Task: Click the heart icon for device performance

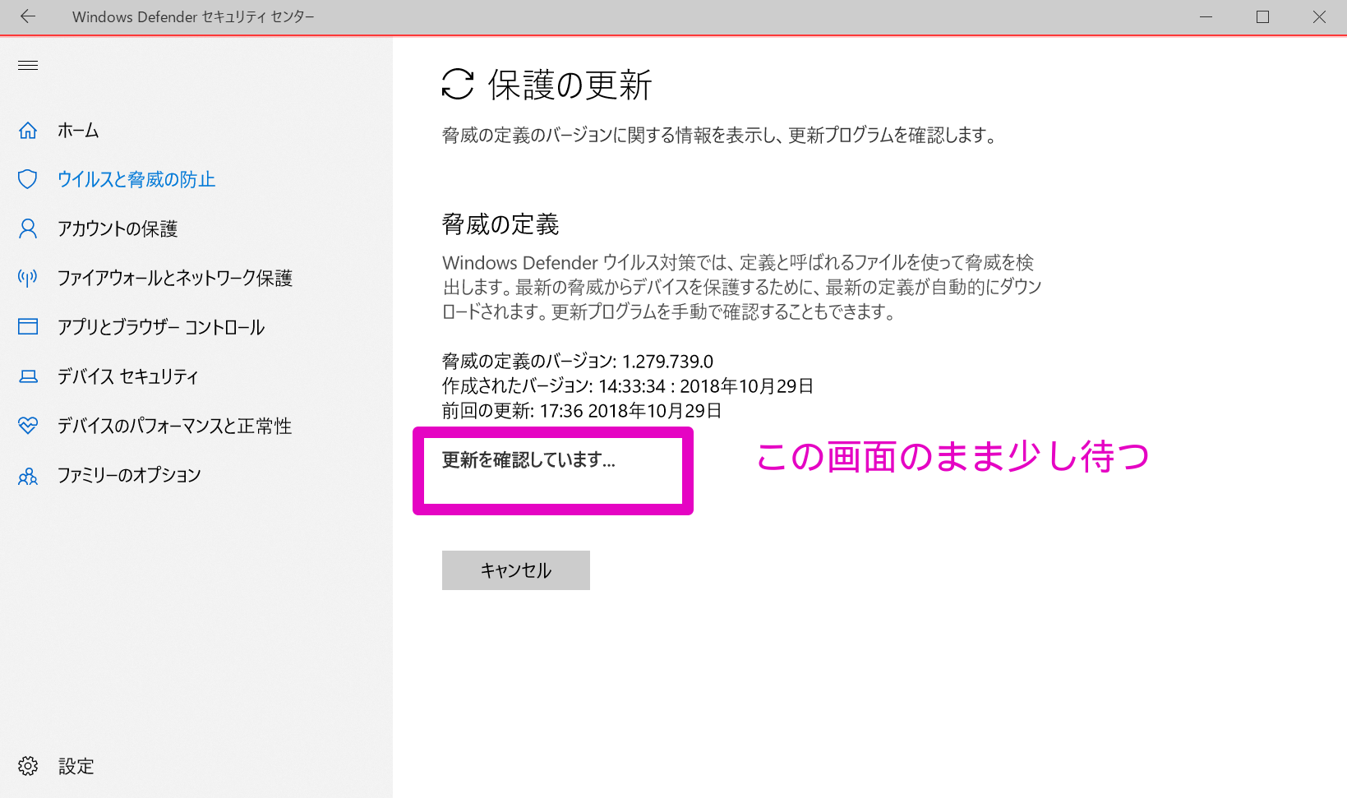Action: coord(28,426)
